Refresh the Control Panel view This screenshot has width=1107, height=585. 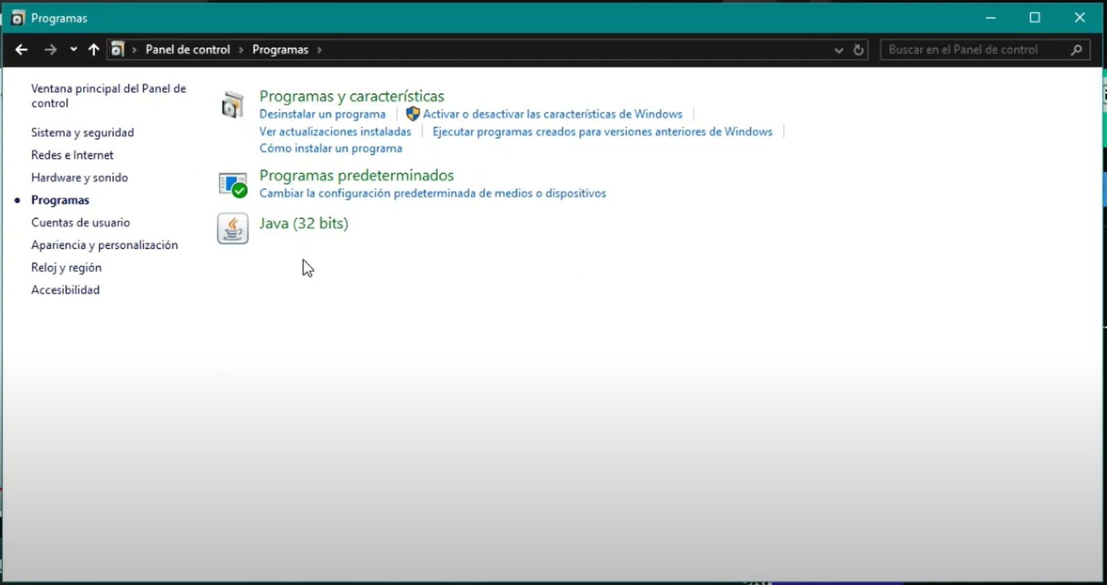858,50
